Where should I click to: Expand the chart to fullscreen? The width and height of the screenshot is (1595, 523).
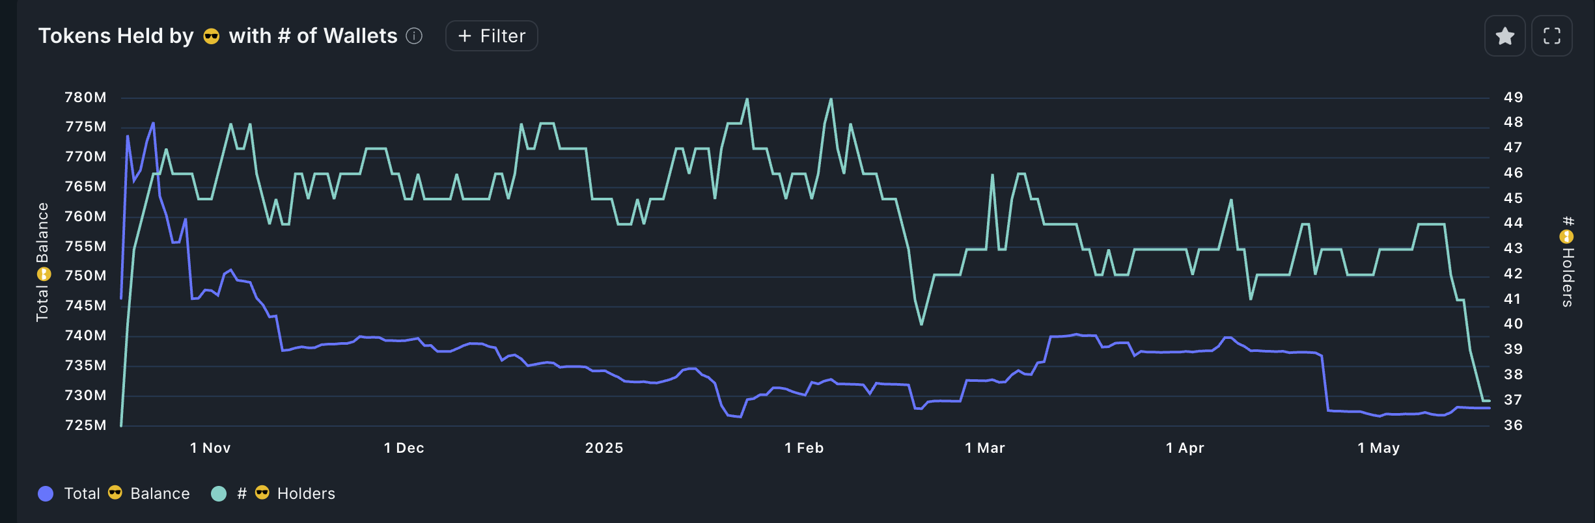pos(1551,36)
